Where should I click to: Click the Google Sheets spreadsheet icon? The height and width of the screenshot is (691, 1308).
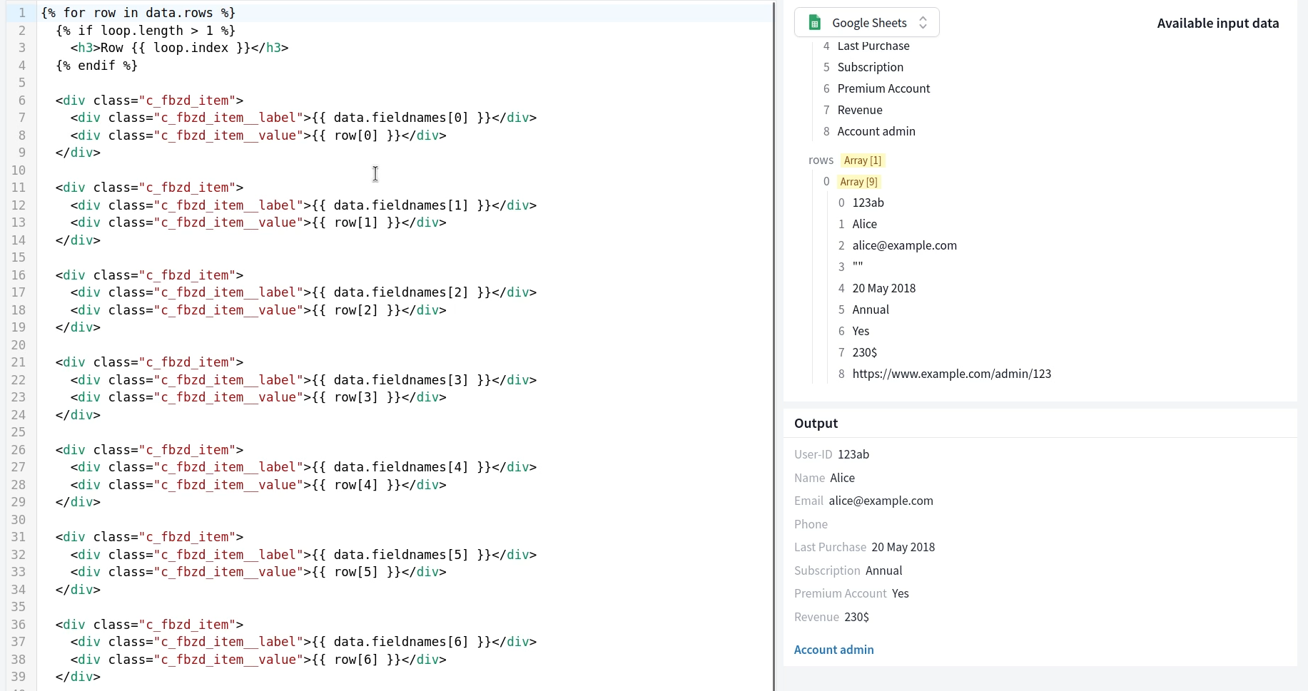(813, 22)
